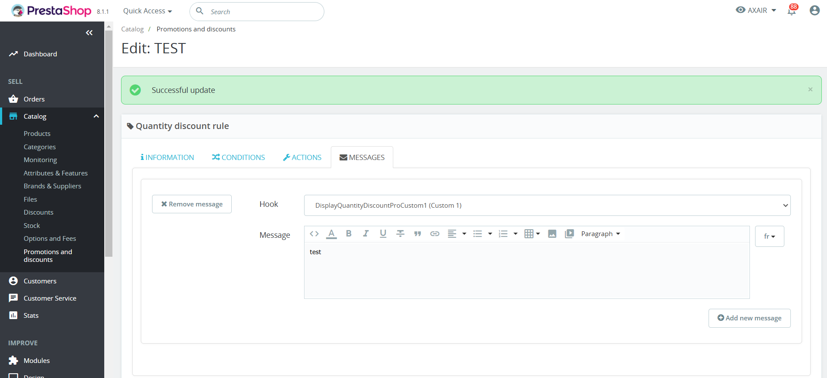Switch to the Conditions tab
Image resolution: width=827 pixels, height=378 pixels.
point(238,157)
